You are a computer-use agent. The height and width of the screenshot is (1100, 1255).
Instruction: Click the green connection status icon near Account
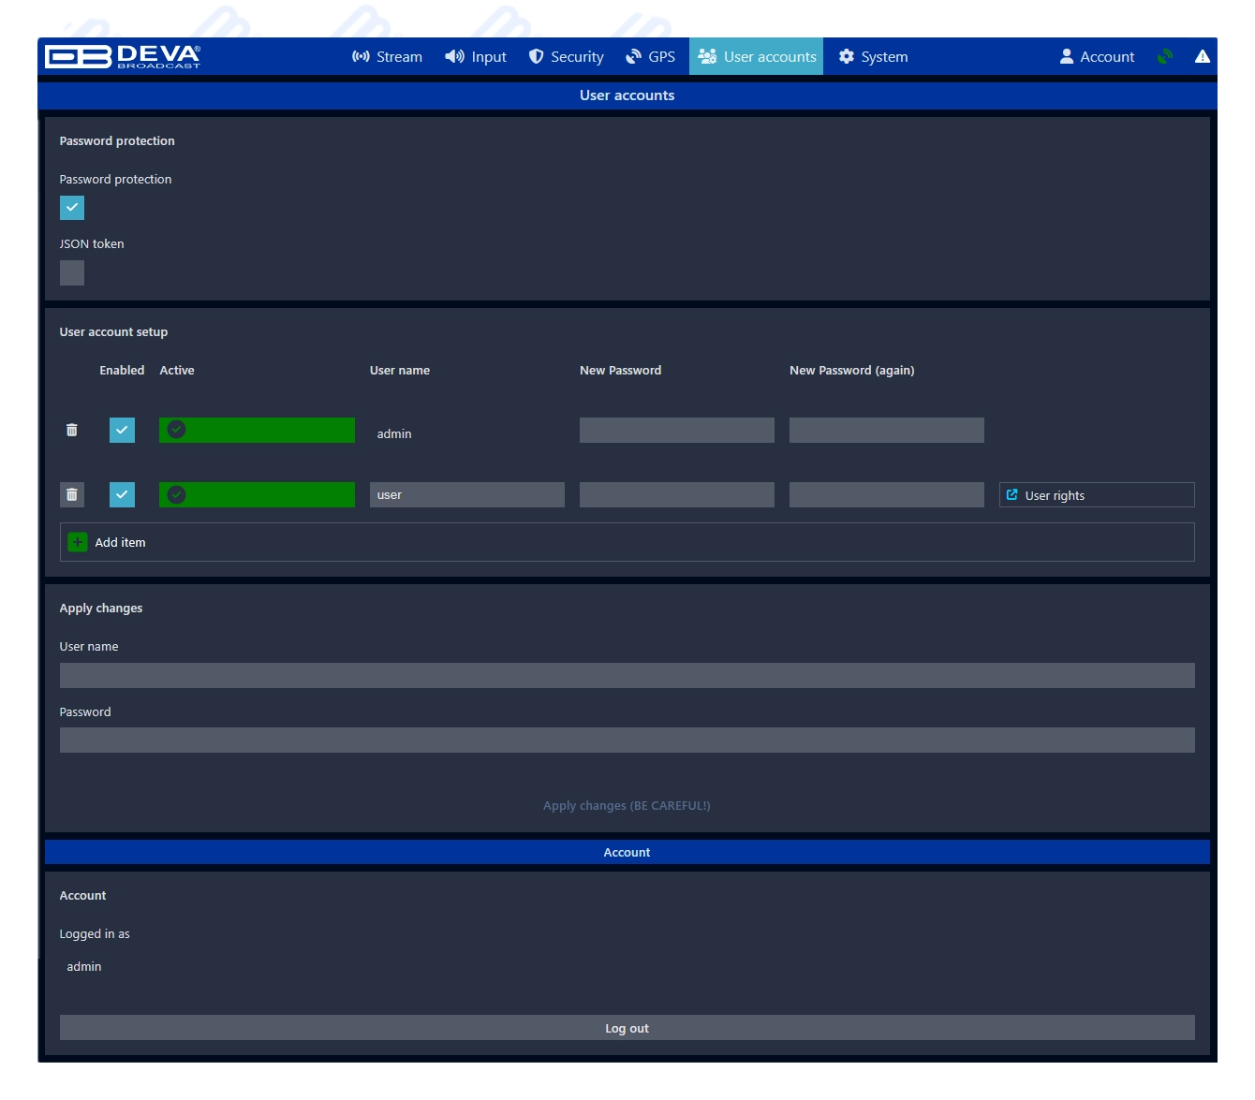pos(1164,56)
